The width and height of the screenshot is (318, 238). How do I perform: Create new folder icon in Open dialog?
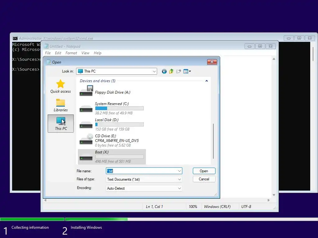coord(179,71)
